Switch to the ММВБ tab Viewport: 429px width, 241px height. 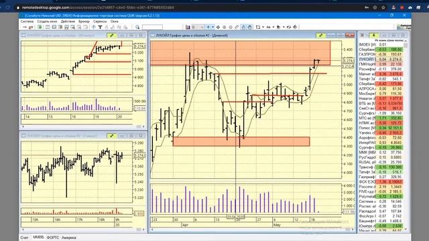(x=38, y=237)
